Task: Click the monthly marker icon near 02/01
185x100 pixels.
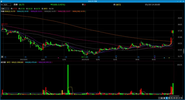Action: coord(99,57)
